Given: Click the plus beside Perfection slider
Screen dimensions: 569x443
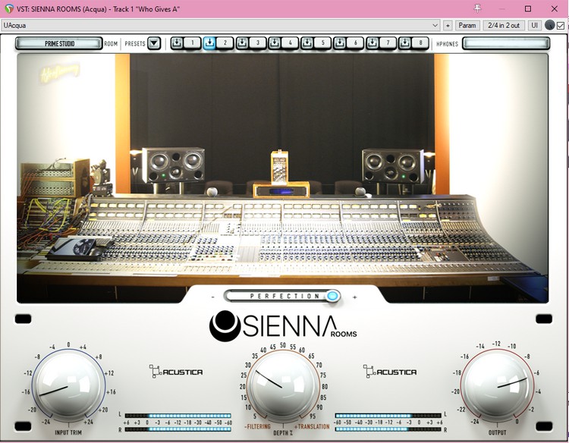Looking at the screenshot, I should pyautogui.click(x=354, y=297).
